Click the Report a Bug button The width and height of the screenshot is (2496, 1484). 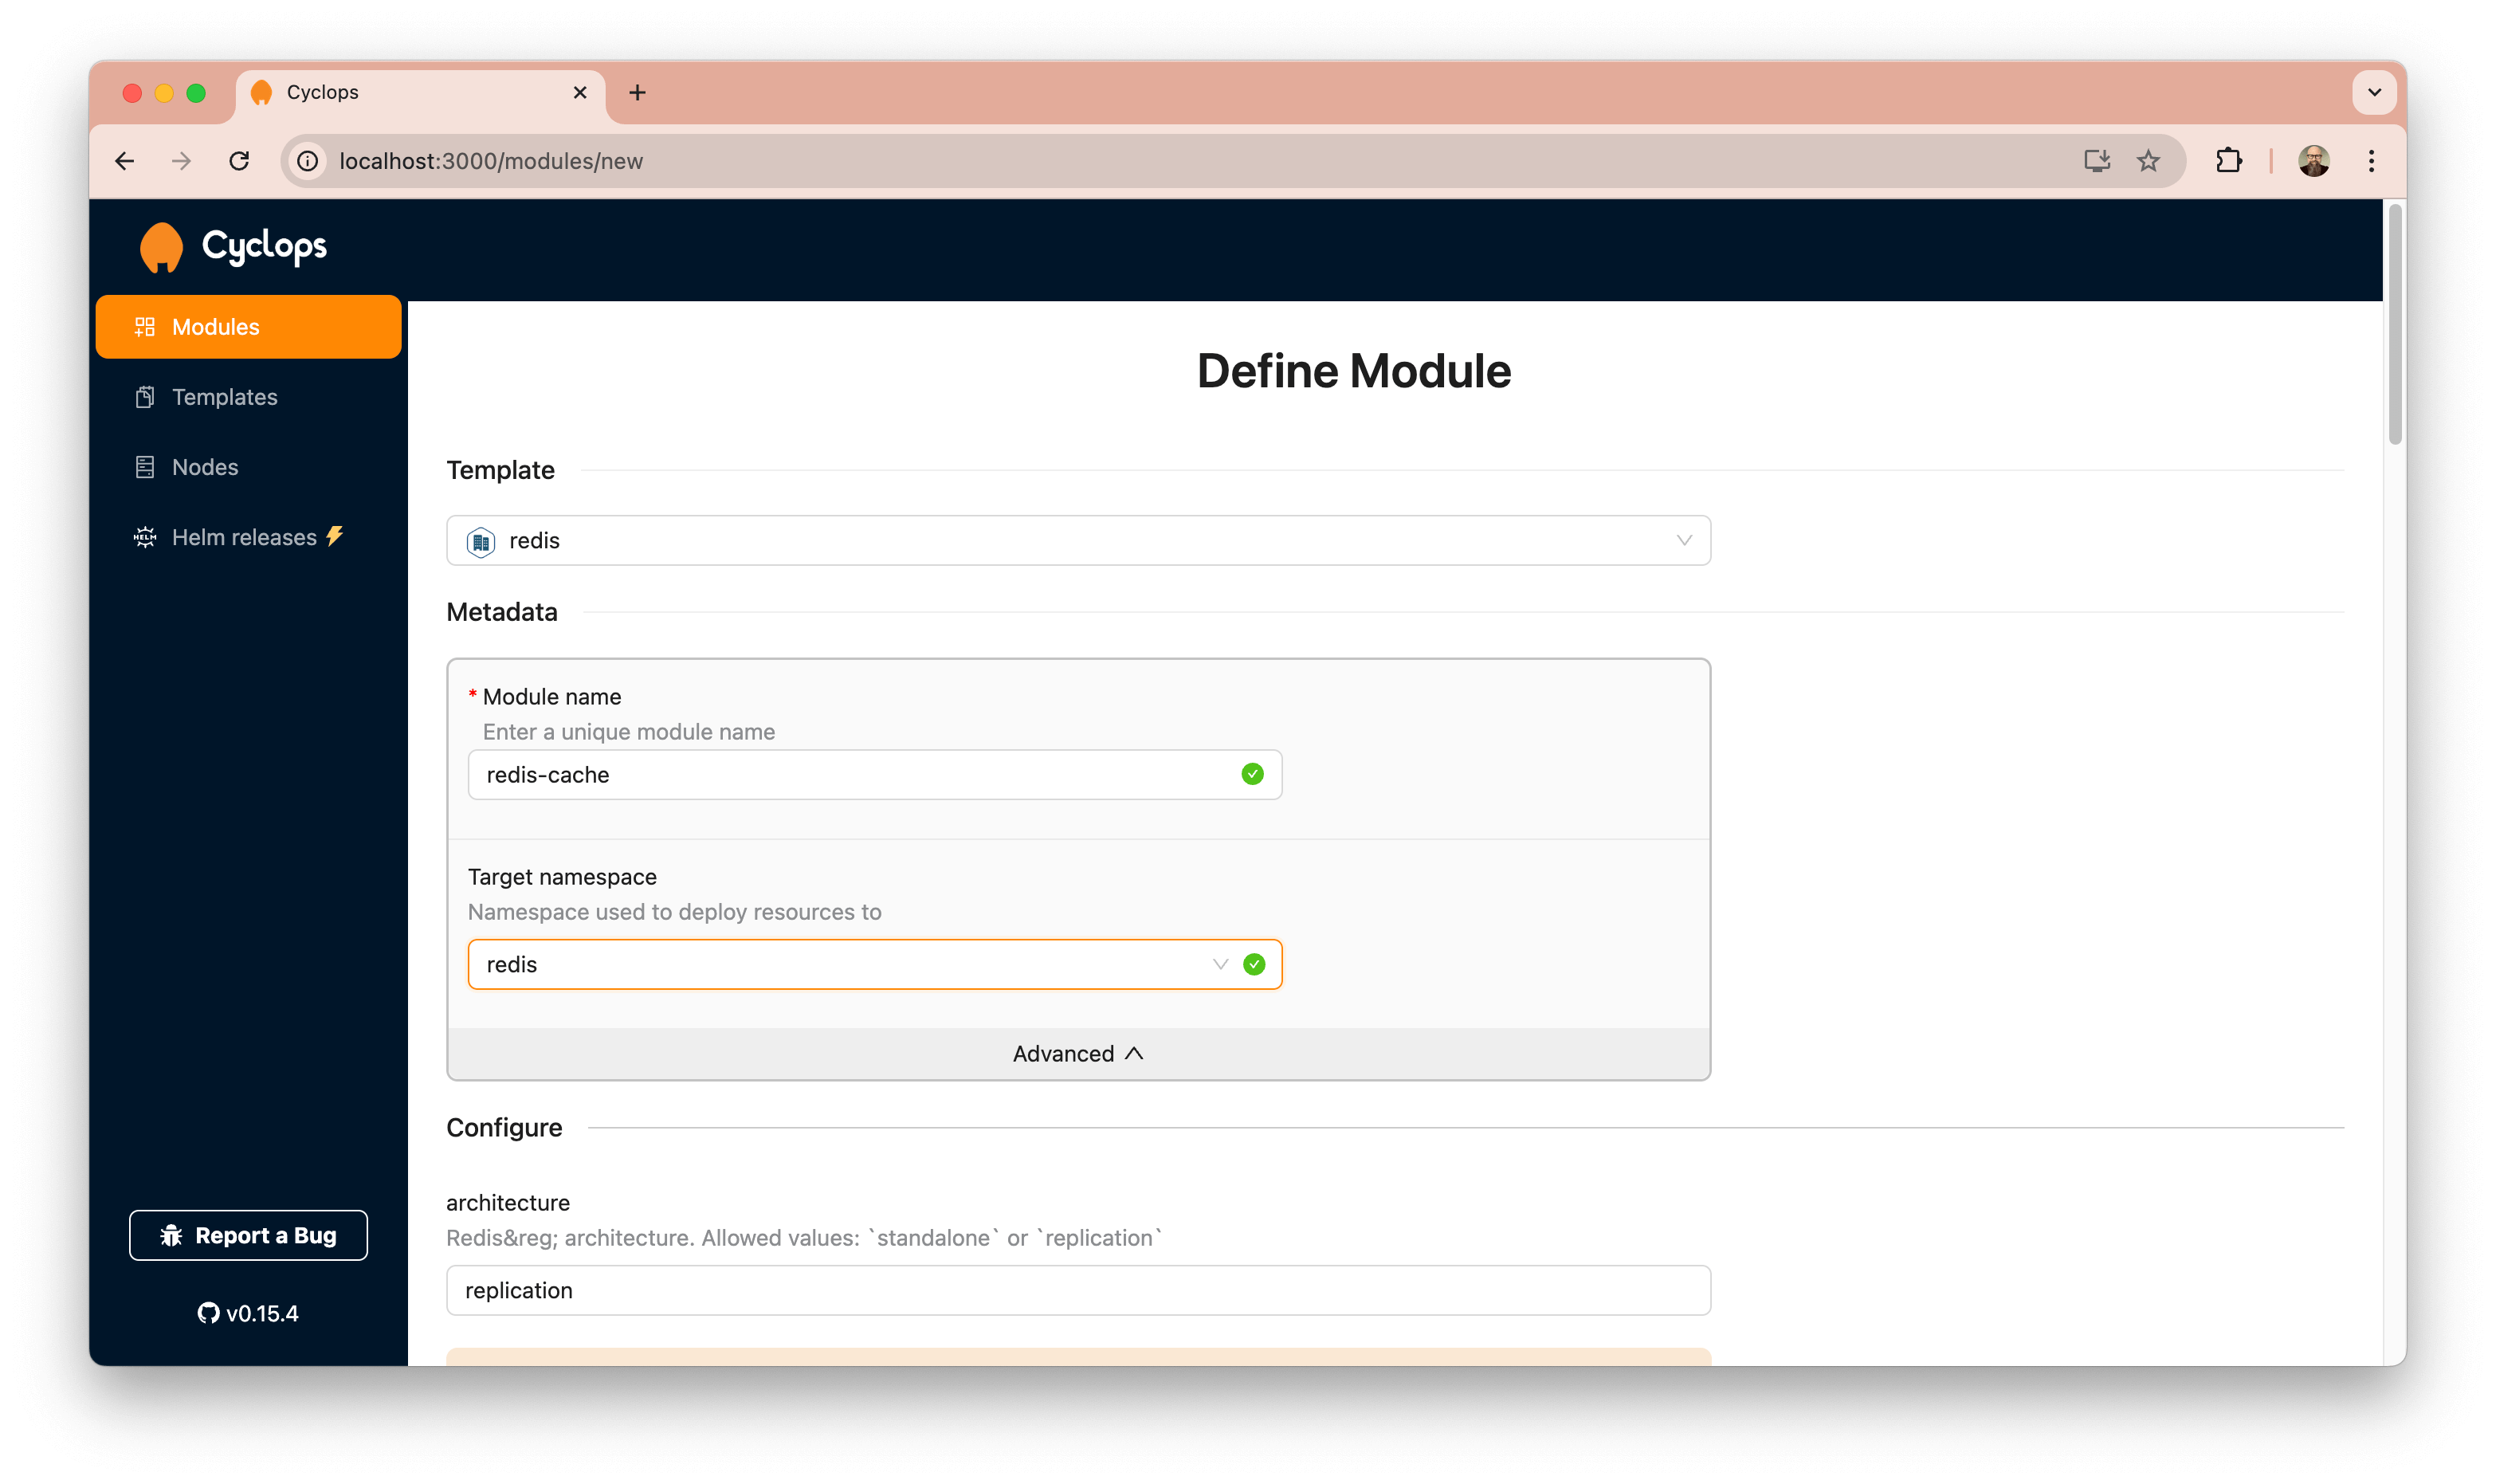(249, 1235)
